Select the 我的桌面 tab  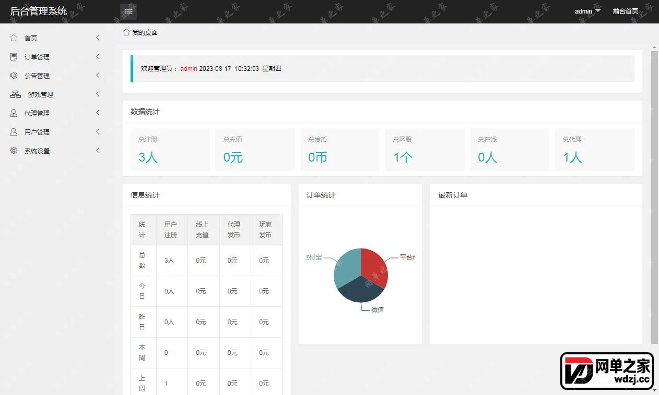[145, 32]
